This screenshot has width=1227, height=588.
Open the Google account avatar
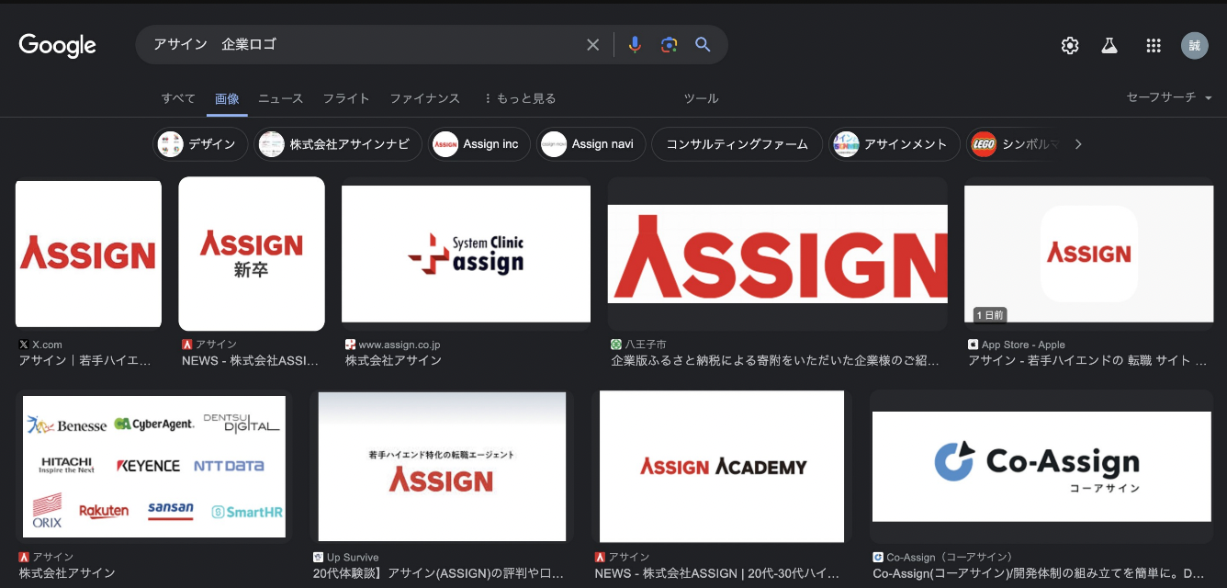tap(1195, 46)
